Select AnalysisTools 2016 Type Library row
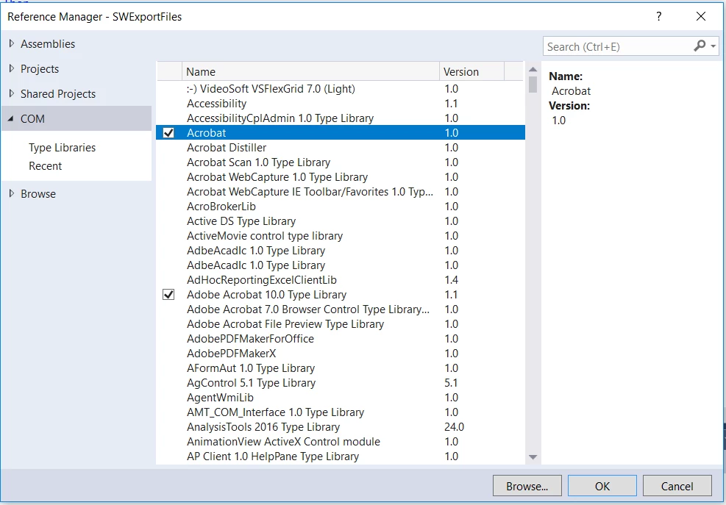The width and height of the screenshot is (726, 505). tap(341, 427)
